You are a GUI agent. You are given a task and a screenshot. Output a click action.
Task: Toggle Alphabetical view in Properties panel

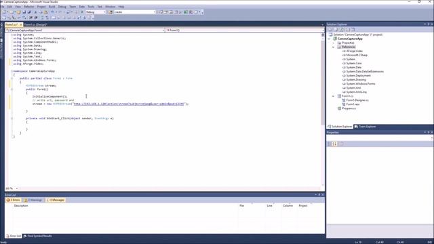(x=335, y=144)
